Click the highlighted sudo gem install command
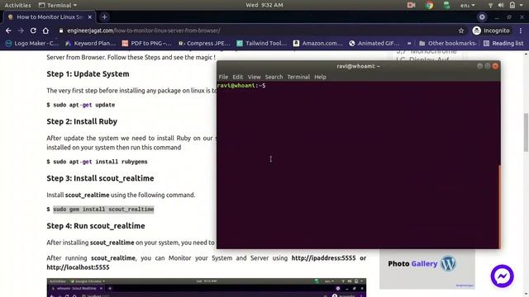 [103, 210]
